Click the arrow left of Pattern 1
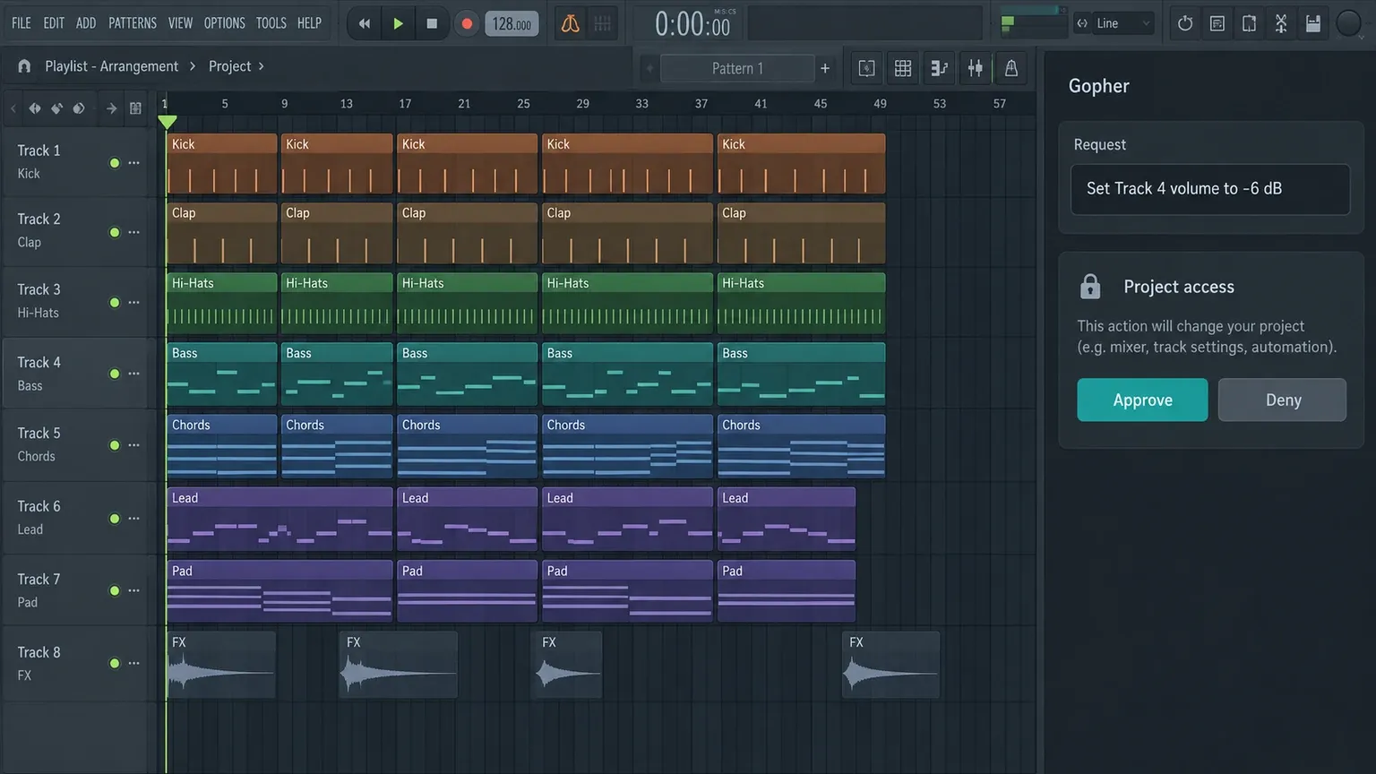1376x774 pixels. pyautogui.click(x=649, y=68)
